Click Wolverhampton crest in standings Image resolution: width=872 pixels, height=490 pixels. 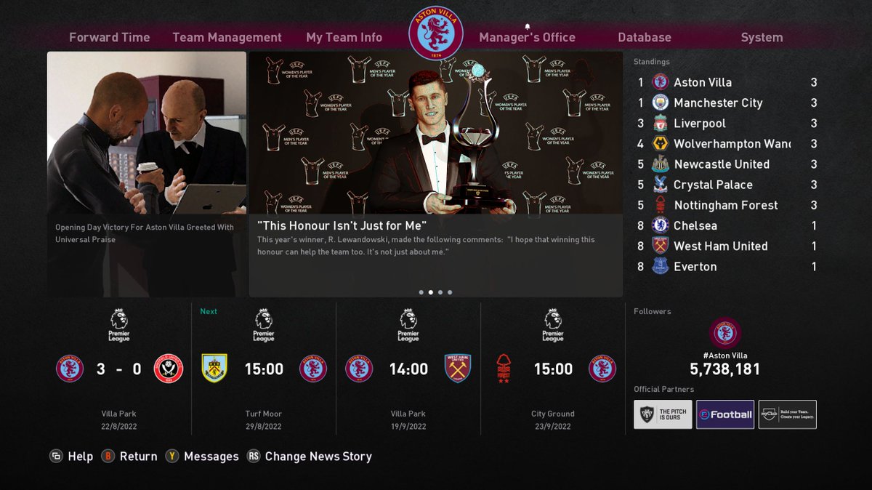(661, 143)
